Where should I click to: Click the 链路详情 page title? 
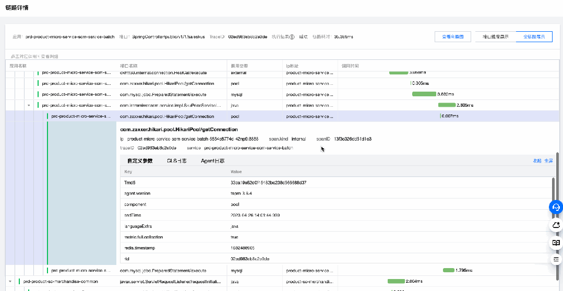(17, 8)
